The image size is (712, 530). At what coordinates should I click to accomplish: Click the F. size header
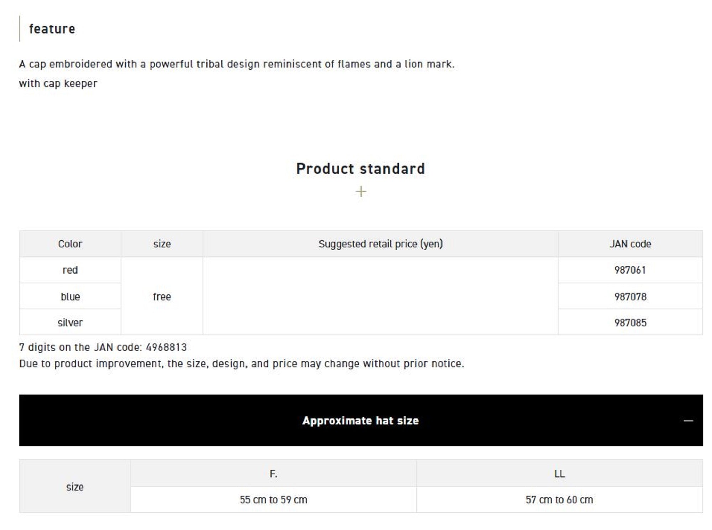273,473
